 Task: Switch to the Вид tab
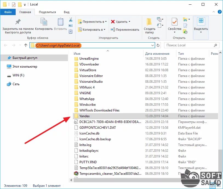point(67,12)
